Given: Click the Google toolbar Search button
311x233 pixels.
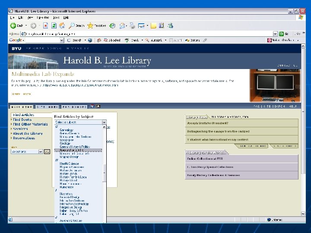Looking at the screenshot, I should (x=74, y=40).
